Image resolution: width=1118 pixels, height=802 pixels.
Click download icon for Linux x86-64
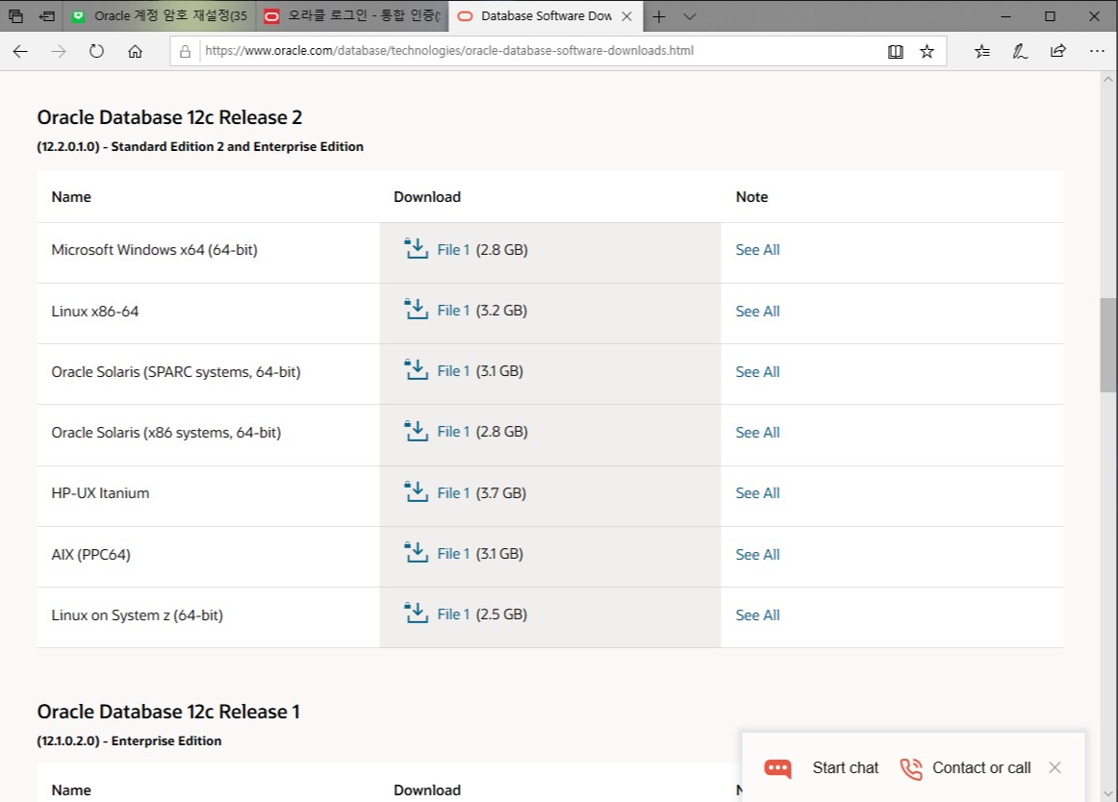(417, 310)
